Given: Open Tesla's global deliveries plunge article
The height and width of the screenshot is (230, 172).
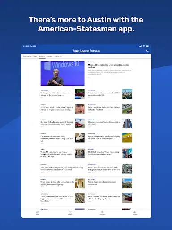Looking at the screenshot, I should coord(55,94).
